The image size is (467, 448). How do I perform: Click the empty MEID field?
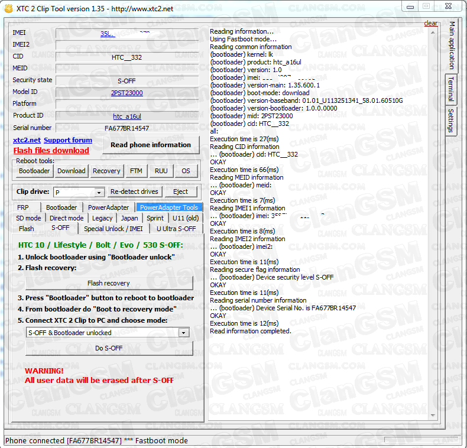[127, 69]
